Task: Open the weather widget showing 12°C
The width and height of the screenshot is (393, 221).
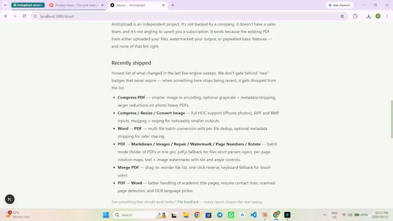Action: 18,215
